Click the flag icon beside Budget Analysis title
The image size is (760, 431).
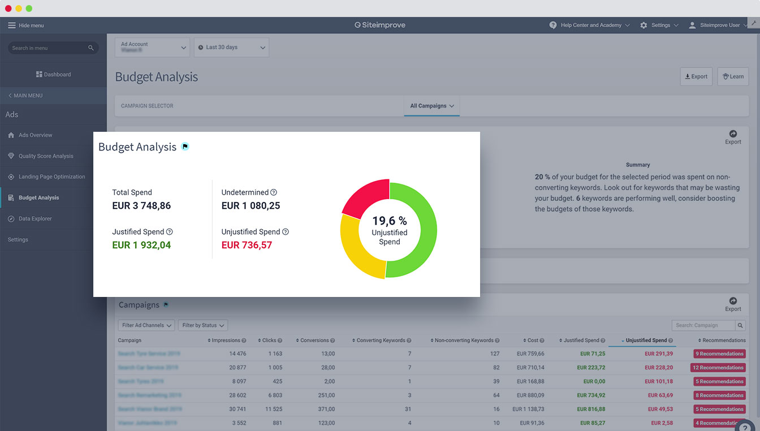tap(185, 147)
